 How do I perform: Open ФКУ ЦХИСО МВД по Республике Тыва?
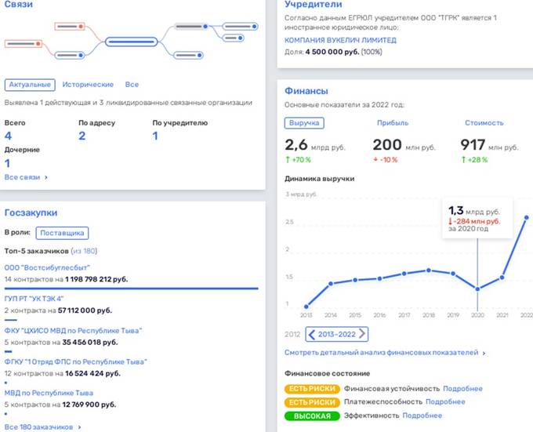74,332
